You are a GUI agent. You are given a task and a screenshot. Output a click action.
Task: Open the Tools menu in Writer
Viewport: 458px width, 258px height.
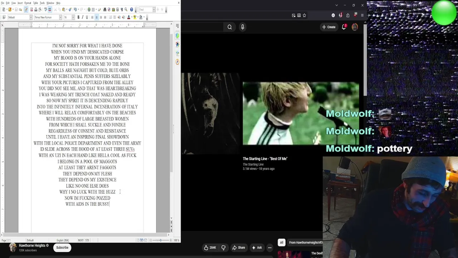point(42,3)
